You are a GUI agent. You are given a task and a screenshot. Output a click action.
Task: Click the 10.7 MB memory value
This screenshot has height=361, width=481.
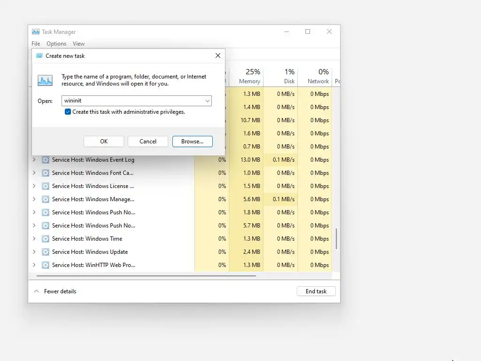point(250,120)
